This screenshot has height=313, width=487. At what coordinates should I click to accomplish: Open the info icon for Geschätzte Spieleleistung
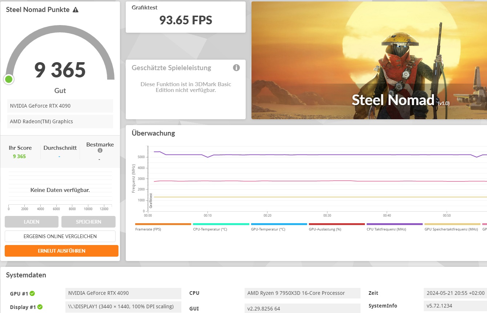point(236,68)
